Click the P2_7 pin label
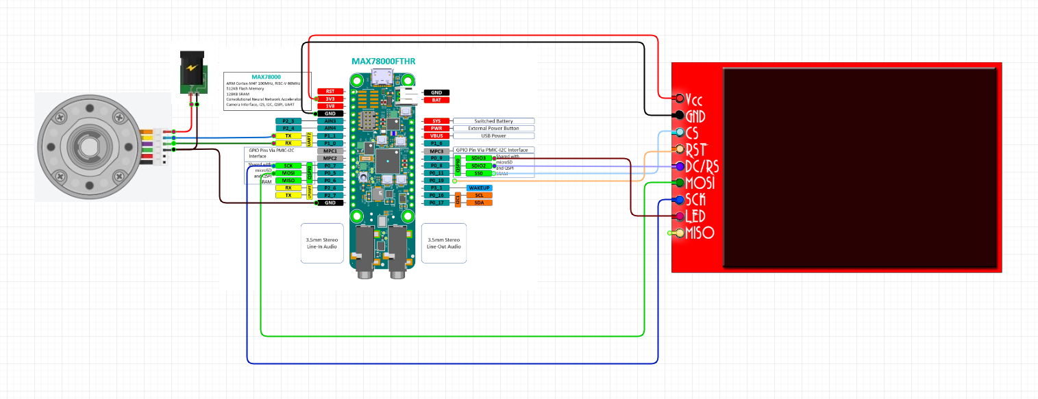Viewport: 1038px width, 399px height. tap(330, 196)
